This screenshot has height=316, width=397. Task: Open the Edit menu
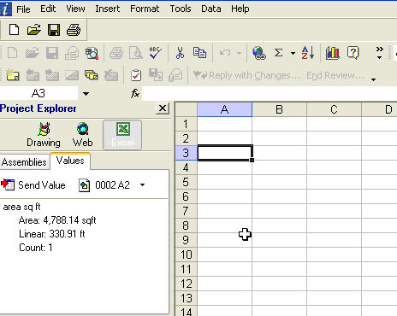pos(48,9)
